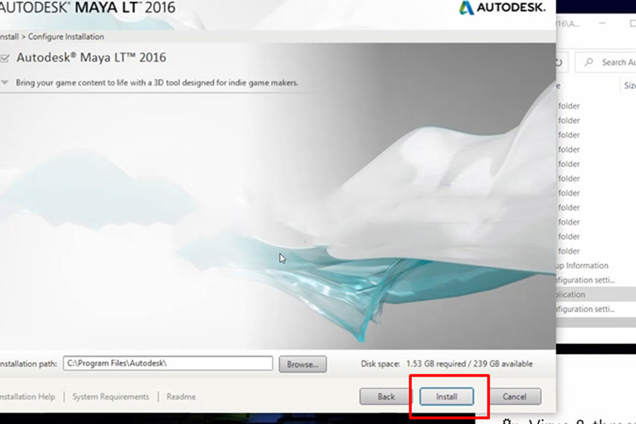Click the 'Autodesk Maya LT 2016' product title
This screenshot has width=636, height=424.
click(91, 58)
